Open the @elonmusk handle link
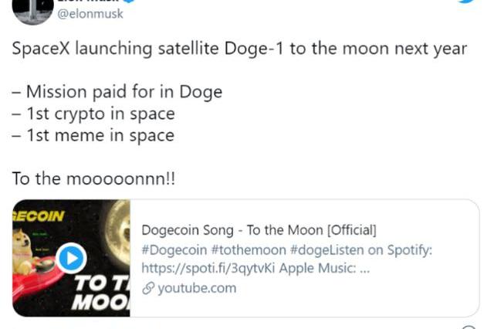The width and height of the screenshot is (494, 329). click(x=90, y=14)
